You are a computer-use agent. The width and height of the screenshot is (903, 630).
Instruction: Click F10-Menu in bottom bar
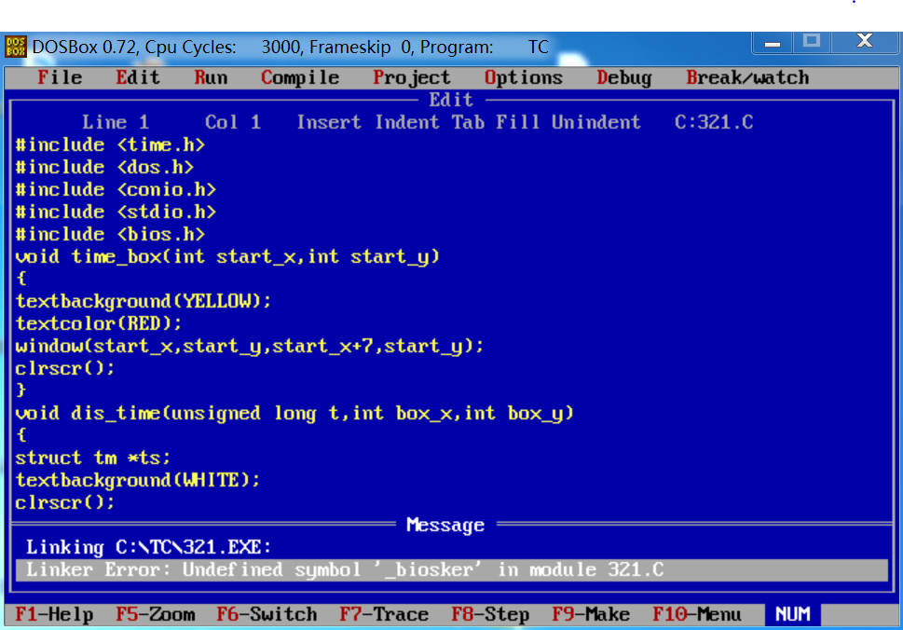click(697, 614)
